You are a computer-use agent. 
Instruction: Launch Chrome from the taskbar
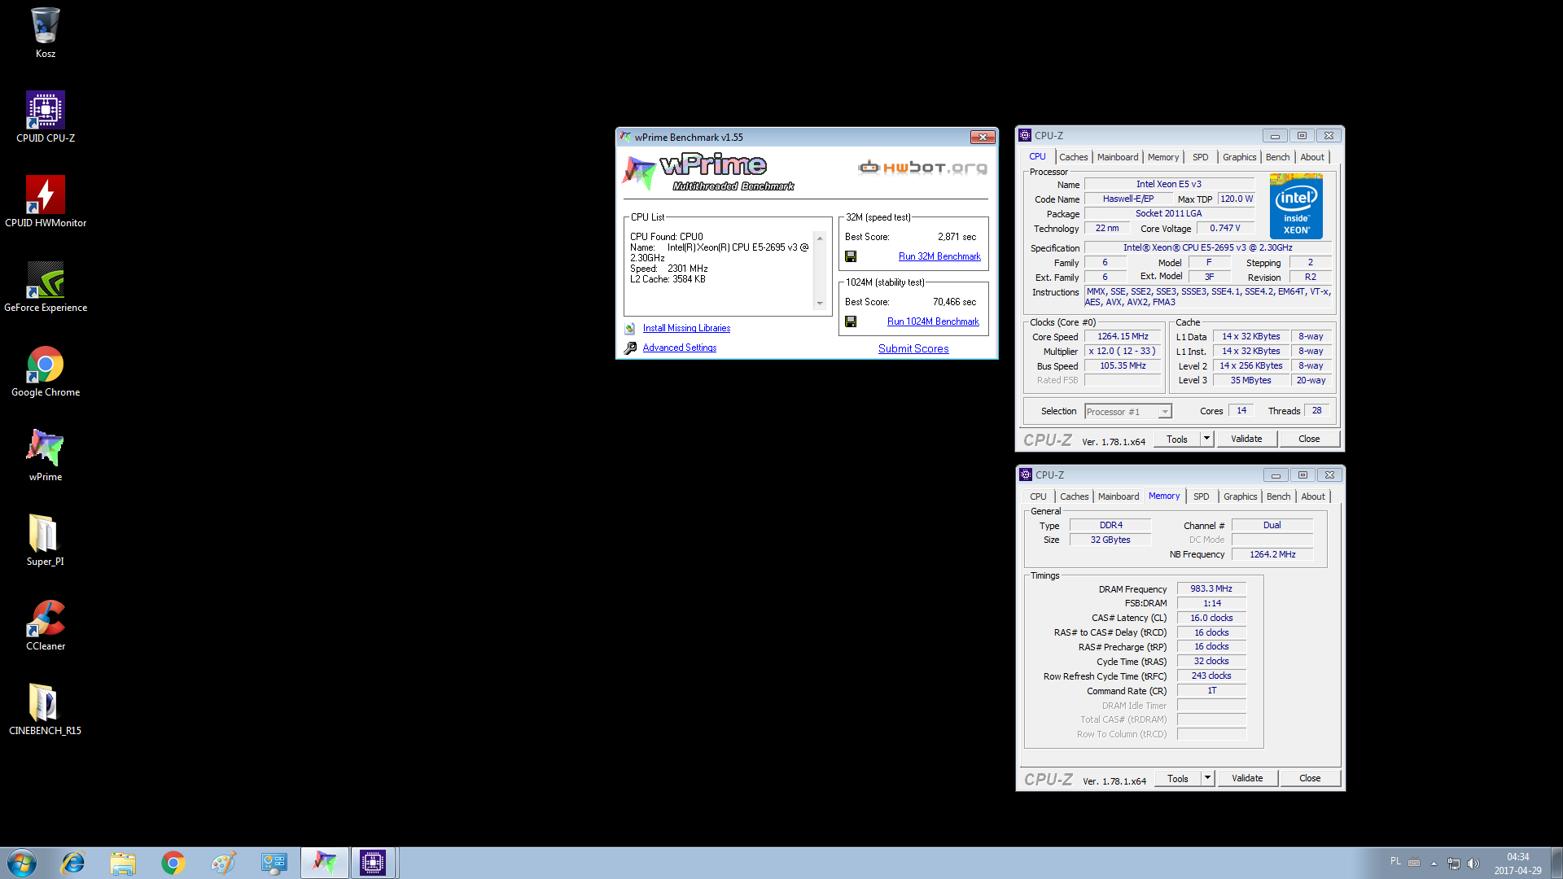(173, 863)
